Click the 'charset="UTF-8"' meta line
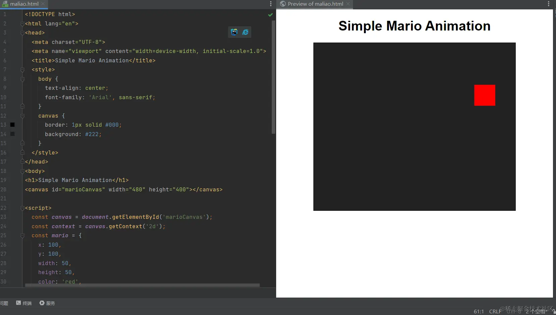Screen dimensions: 556x315 [x=68, y=42]
